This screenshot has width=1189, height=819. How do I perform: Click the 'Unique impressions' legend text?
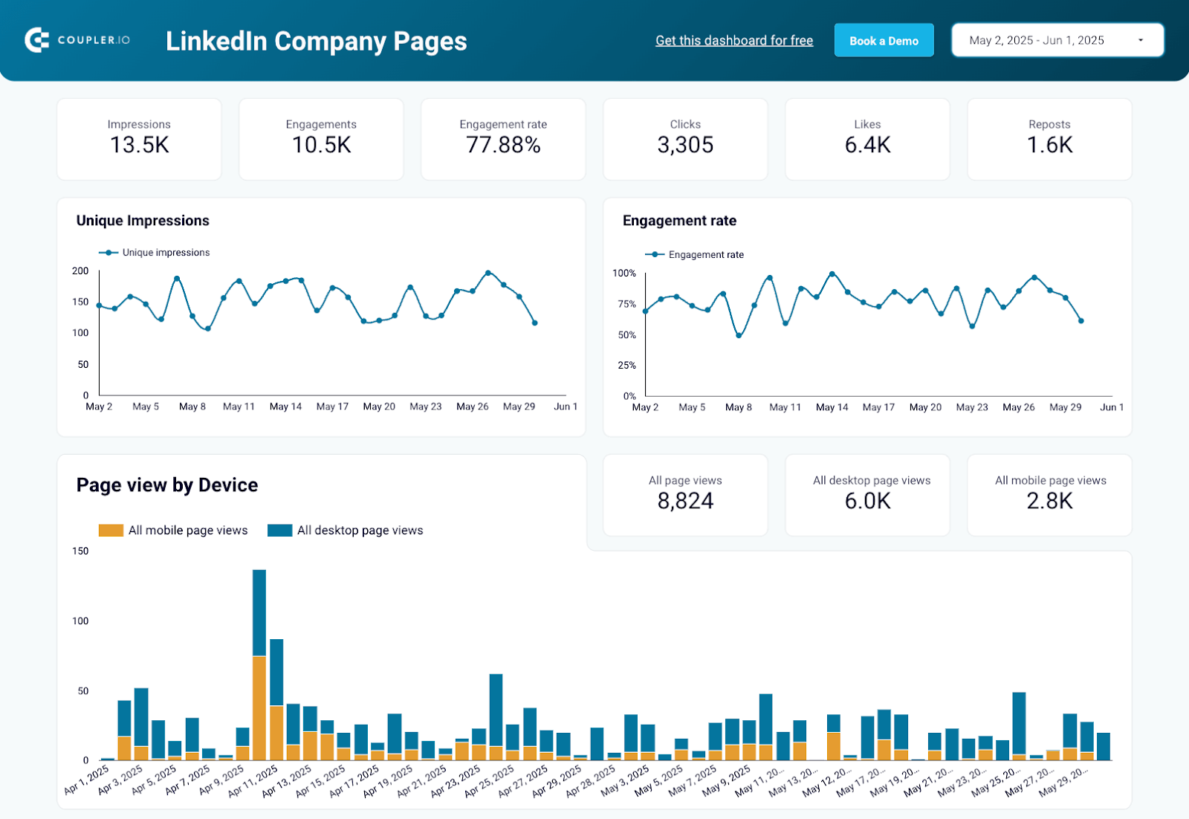[166, 253]
